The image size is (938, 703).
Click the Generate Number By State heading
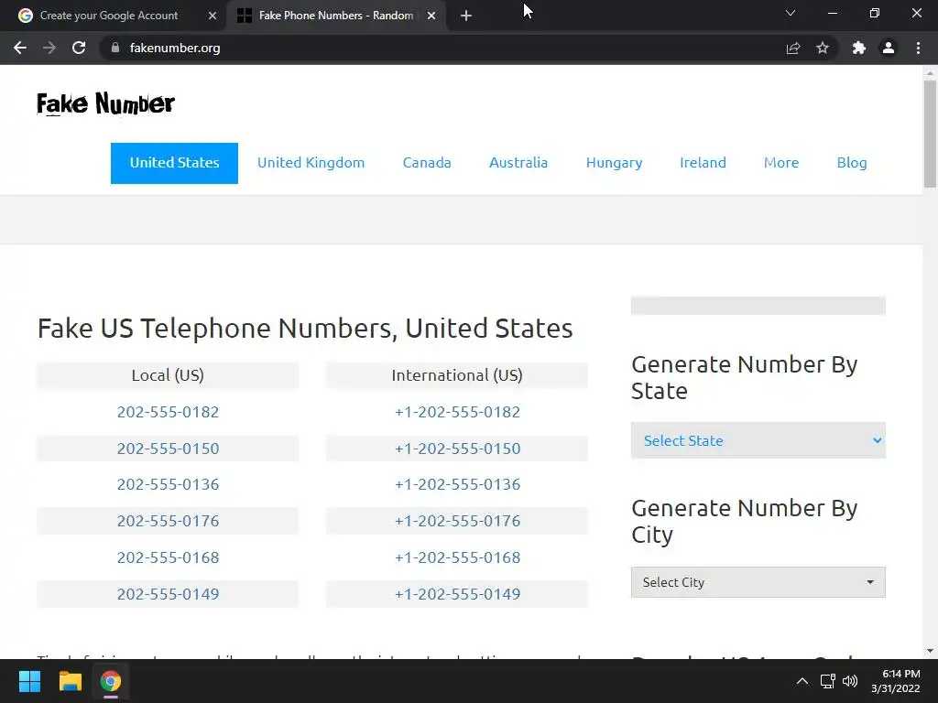pos(744,377)
